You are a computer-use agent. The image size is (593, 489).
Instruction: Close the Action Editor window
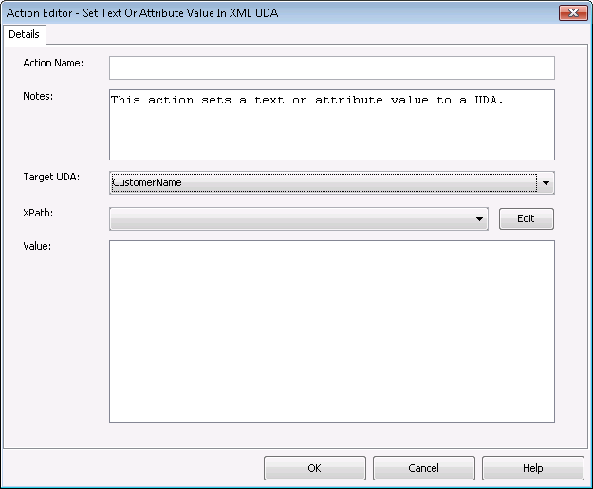(x=573, y=13)
